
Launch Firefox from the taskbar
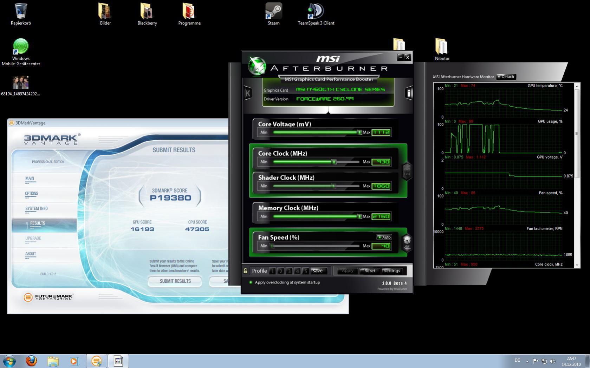point(31,361)
